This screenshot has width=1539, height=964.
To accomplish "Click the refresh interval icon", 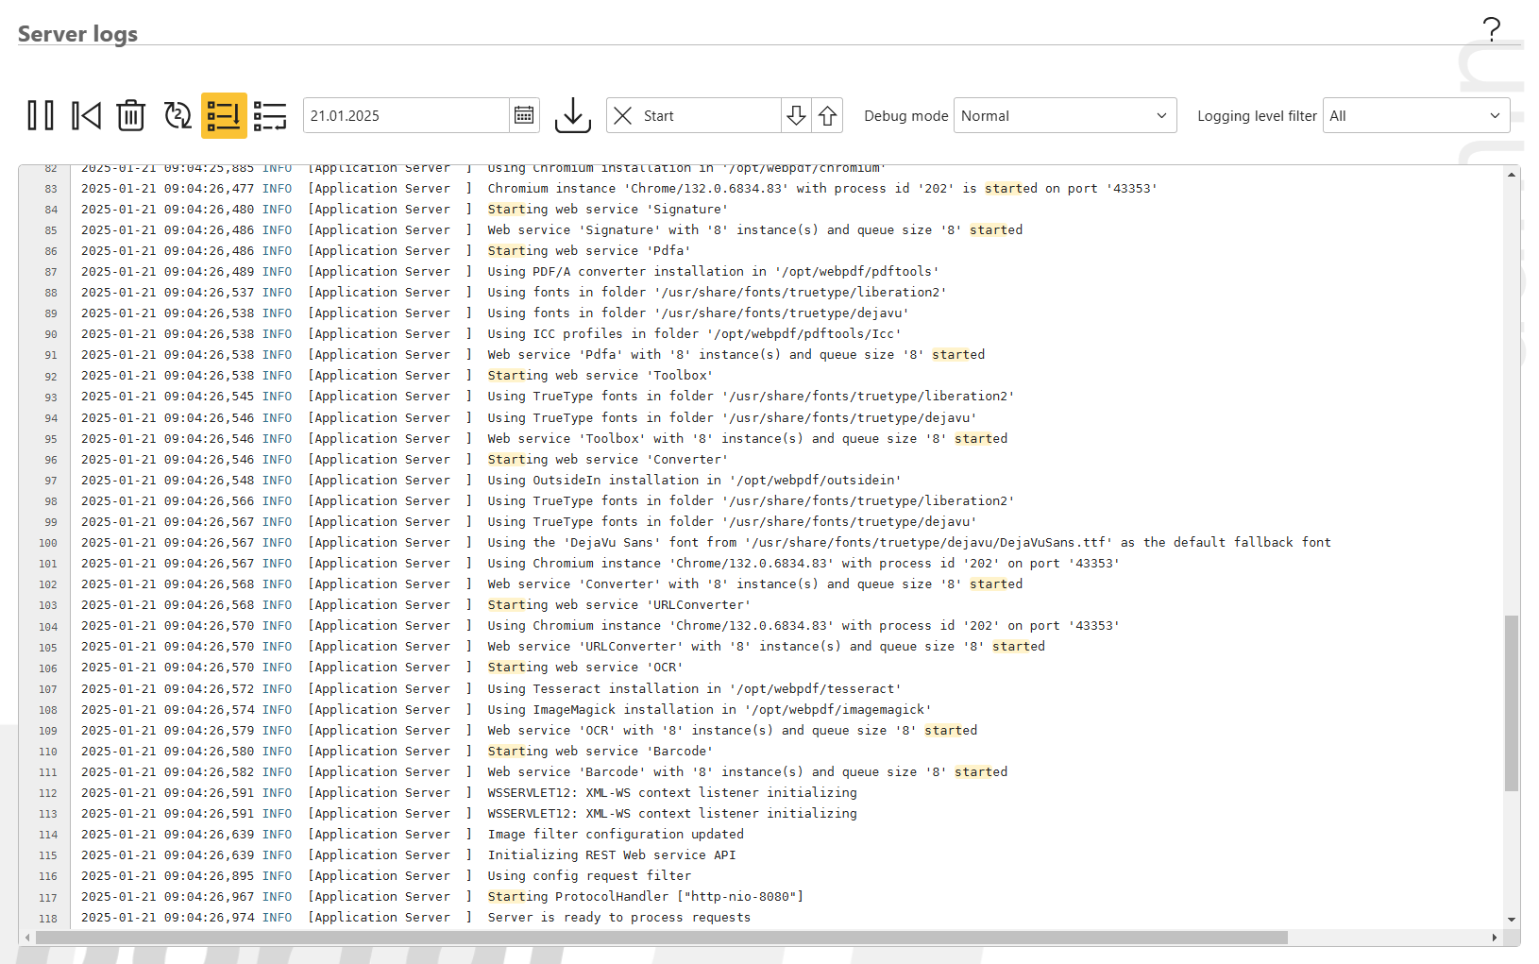I will [x=178, y=116].
